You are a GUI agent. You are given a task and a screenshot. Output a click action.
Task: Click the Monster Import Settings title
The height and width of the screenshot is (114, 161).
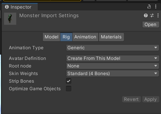pos(49,16)
